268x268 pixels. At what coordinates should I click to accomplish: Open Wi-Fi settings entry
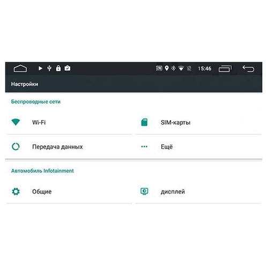(x=69, y=122)
